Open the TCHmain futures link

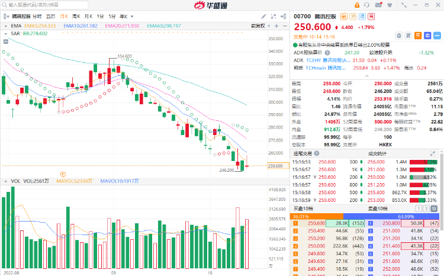pyautogui.click(x=326, y=68)
